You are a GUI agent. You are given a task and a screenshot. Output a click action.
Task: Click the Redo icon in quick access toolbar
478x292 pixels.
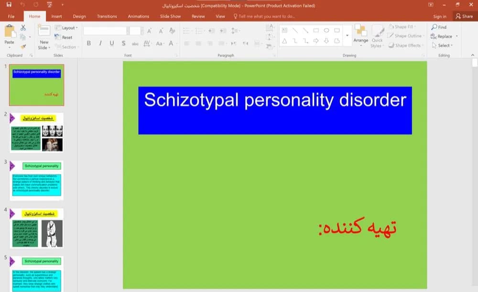pos(36,5)
